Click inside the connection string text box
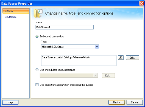The image size is (145, 107). 79,61
